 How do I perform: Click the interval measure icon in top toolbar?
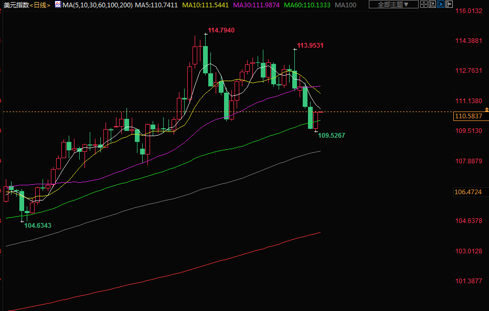[432, 5]
